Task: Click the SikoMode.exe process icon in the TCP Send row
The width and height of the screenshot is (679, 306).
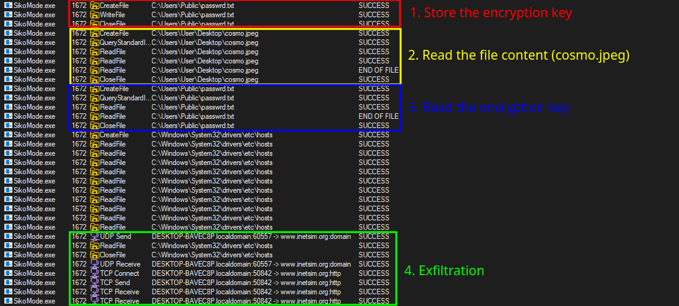Action: (8, 283)
